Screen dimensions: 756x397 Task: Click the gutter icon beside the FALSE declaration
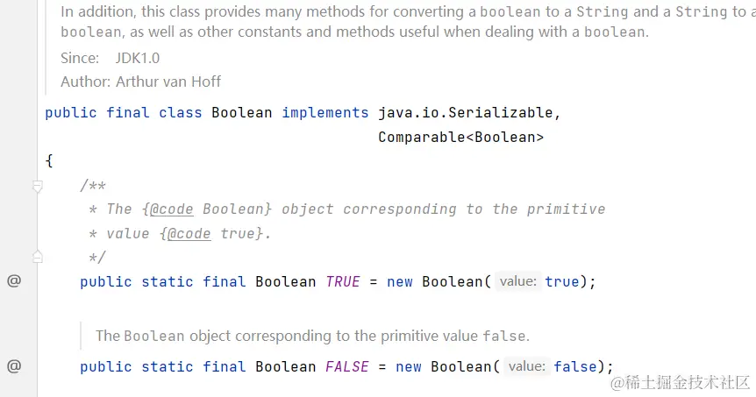tap(14, 366)
